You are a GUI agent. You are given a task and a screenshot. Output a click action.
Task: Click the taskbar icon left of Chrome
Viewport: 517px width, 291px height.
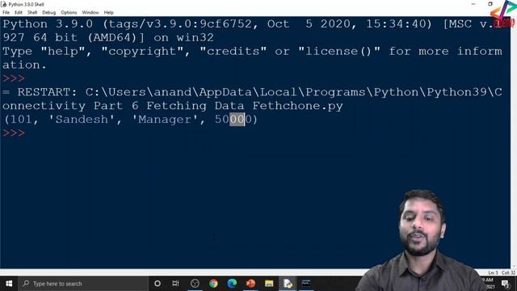195,284
